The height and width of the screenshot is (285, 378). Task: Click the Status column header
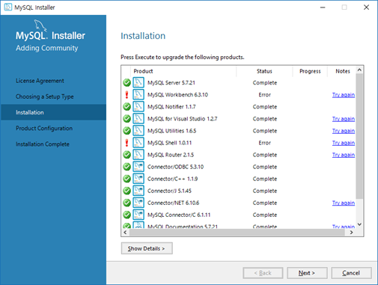click(x=264, y=71)
